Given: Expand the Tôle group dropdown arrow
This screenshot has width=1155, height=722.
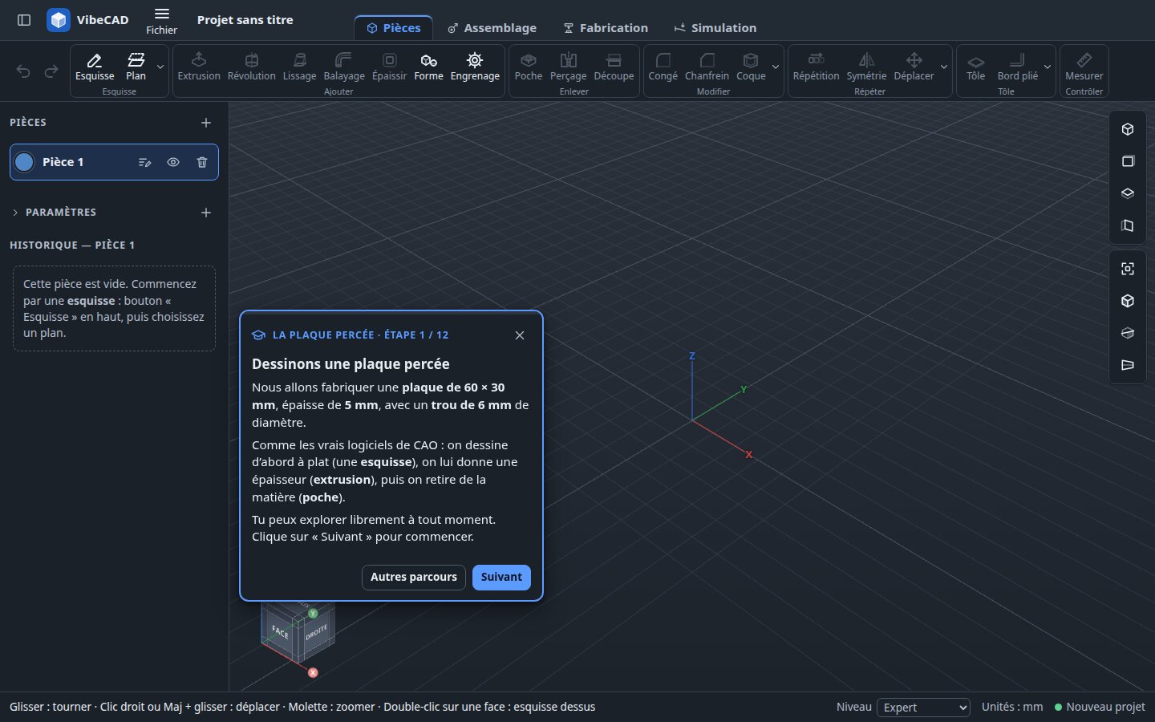Looking at the screenshot, I should pos(1048,67).
